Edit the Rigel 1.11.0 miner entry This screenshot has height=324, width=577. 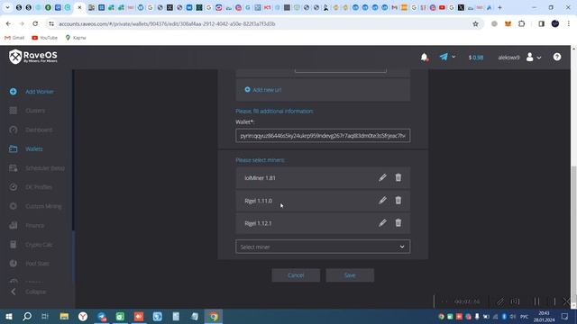pyautogui.click(x=382, y=201)
